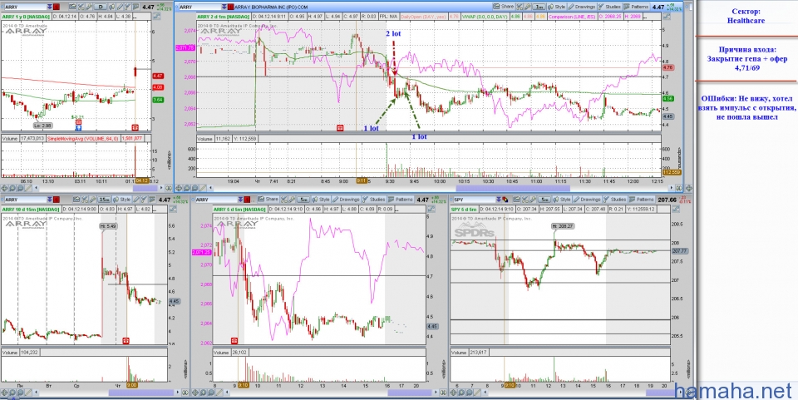Open the Patterns menu on the SPY chart
The image size is (798, 400).
[643, 199]
